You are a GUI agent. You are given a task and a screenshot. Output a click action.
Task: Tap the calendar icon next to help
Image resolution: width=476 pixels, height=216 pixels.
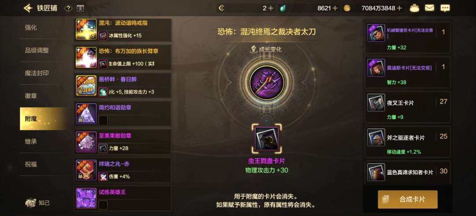click(80, 8)
